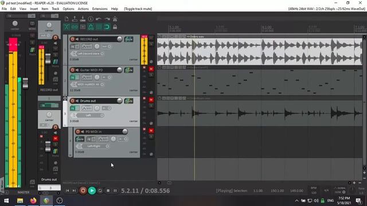Click the Undo arrow in the toolbar
Image resolution: width=367 pixels, height=206 pixels.
pyautogui.click(x=99, y=19)
